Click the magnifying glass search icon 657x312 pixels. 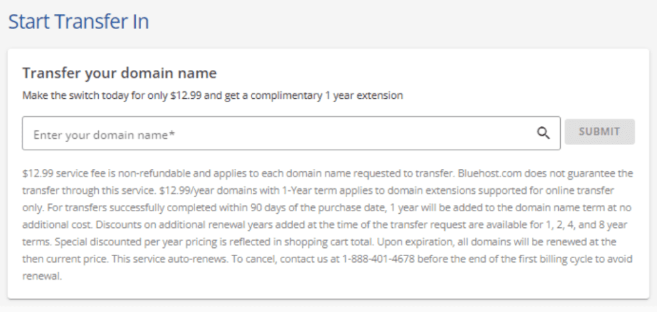pyautogui.click(x=543, y=134)
